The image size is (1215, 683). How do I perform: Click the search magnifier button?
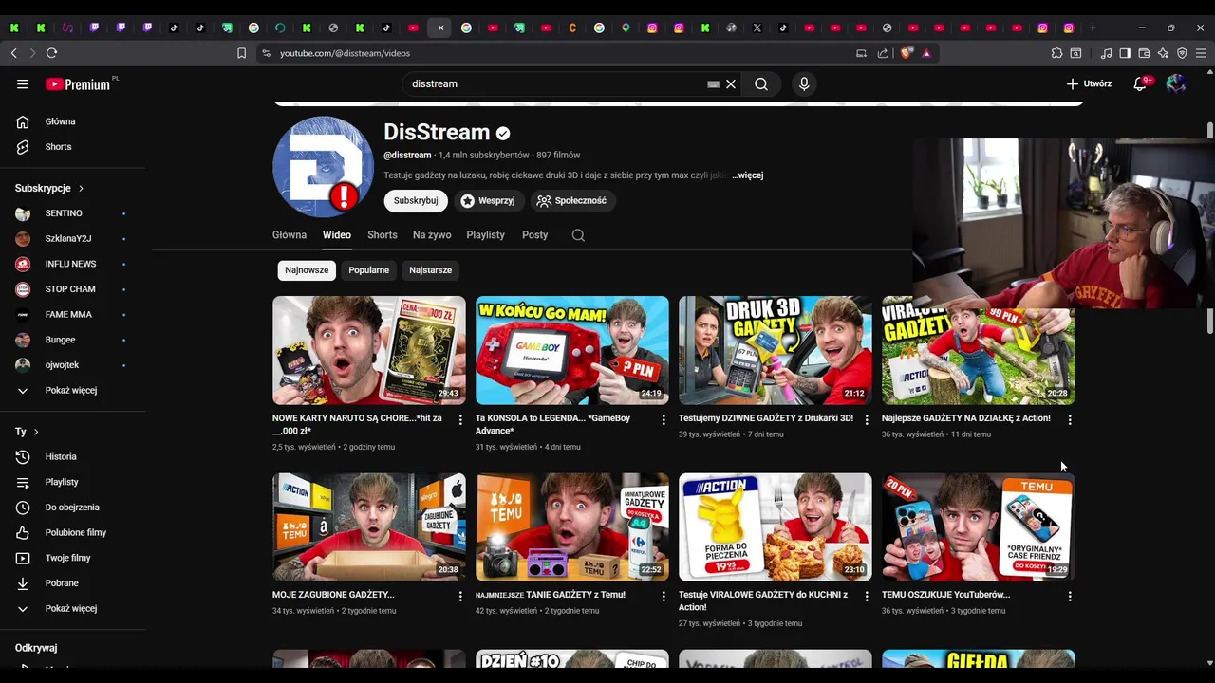point(761,83)
